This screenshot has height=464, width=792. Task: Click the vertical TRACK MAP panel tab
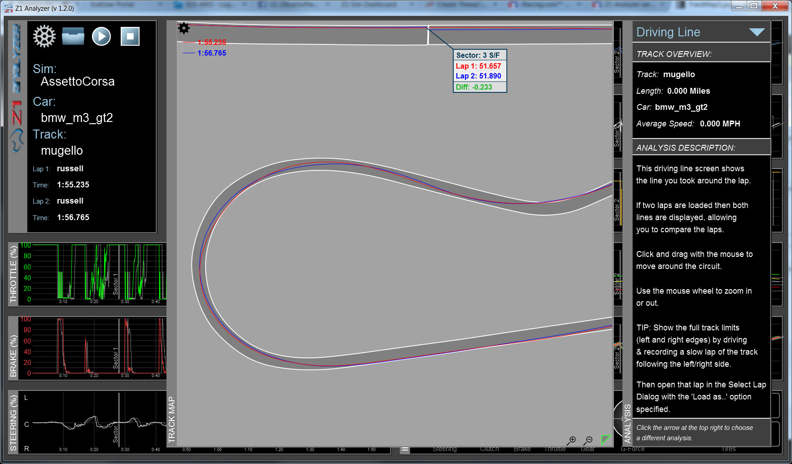[171, 419]
